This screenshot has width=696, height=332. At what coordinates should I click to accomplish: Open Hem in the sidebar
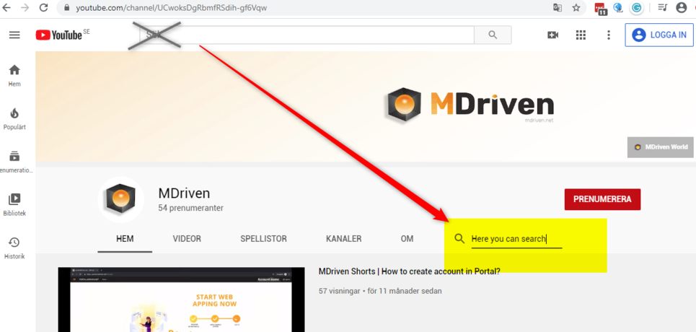coord(14,76)
